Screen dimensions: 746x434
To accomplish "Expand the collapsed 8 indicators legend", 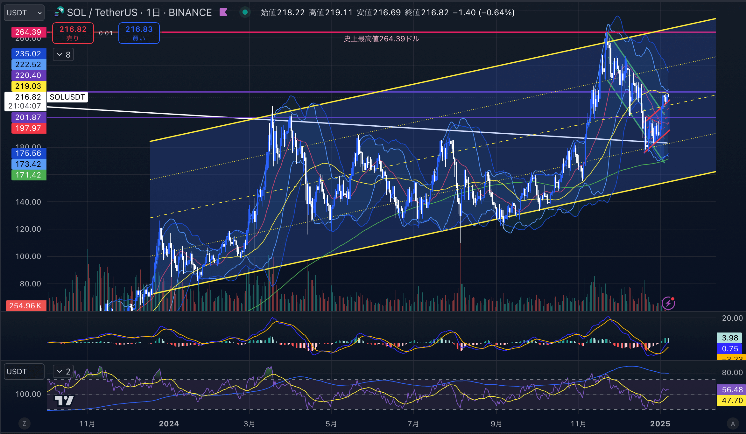I will (x=63, y=55).
